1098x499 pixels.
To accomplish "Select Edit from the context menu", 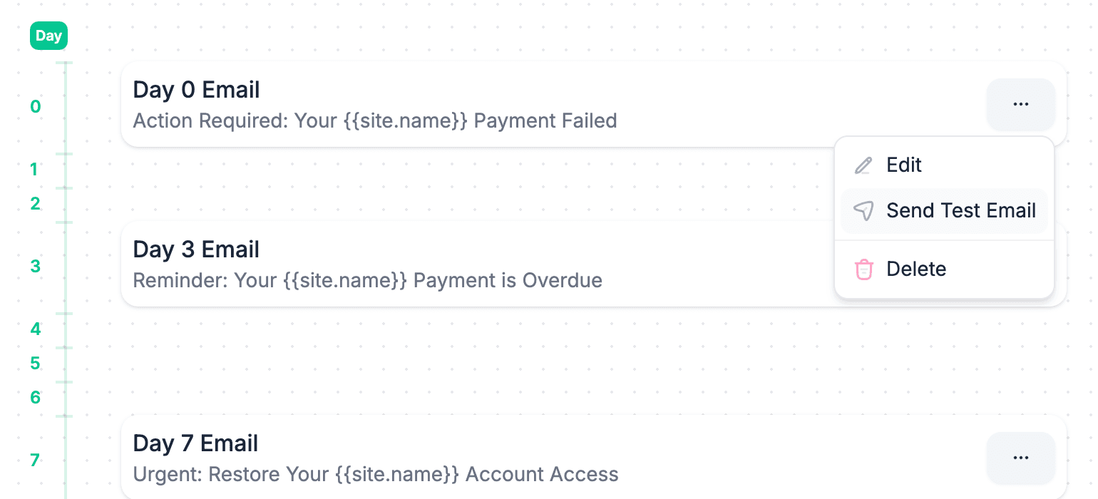I will point(904,165).
